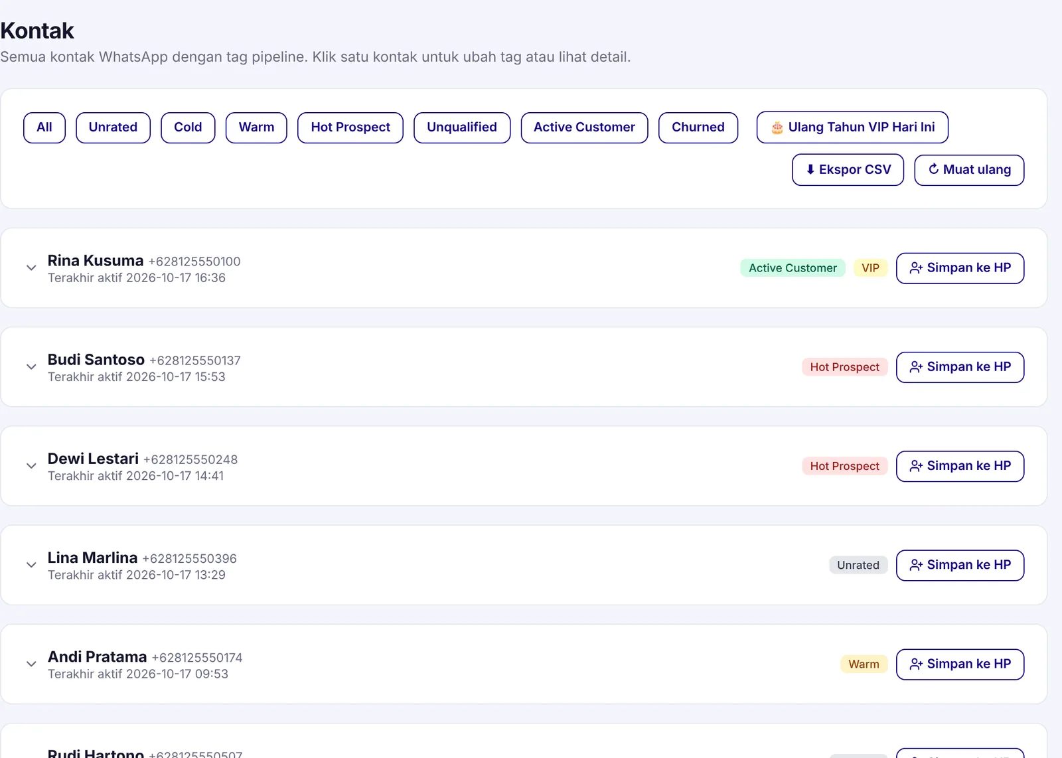This screenshot has width=1062, height=758.
Task: Click the reload icon on Muat ulang
Action: pos(933,169)
